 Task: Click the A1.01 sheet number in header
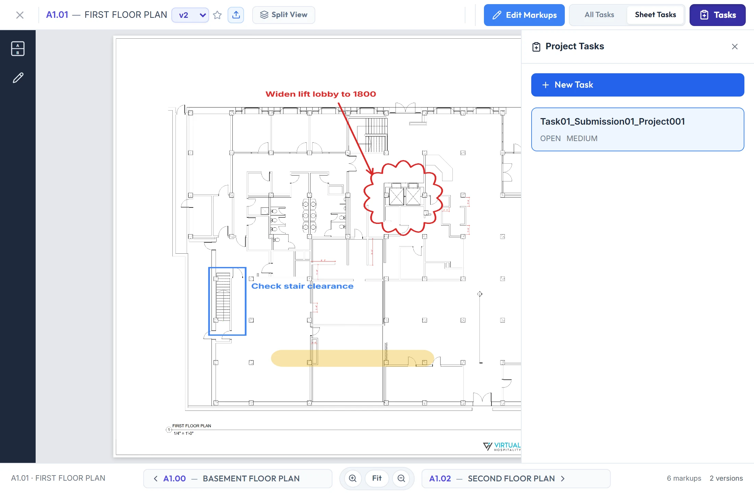pyautogui.click(x=57, y=15)
